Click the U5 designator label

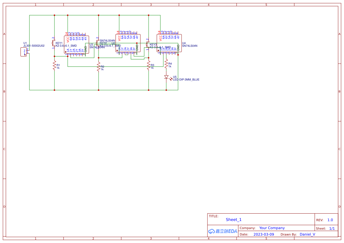pos(175,77)
